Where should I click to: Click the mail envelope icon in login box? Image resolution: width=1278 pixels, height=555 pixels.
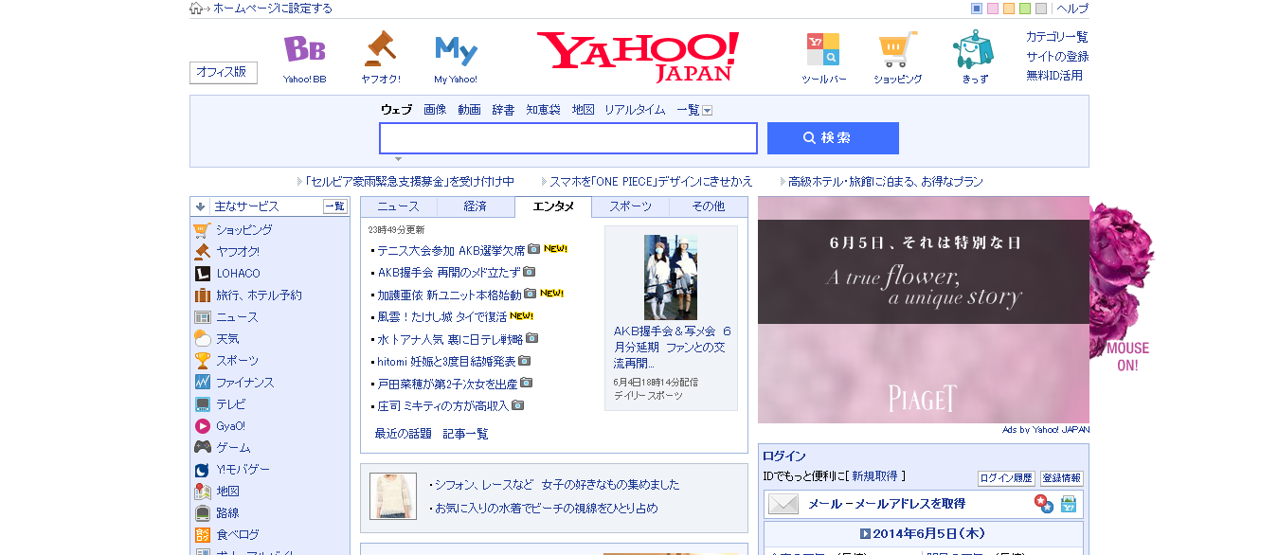tap(783, 504)
